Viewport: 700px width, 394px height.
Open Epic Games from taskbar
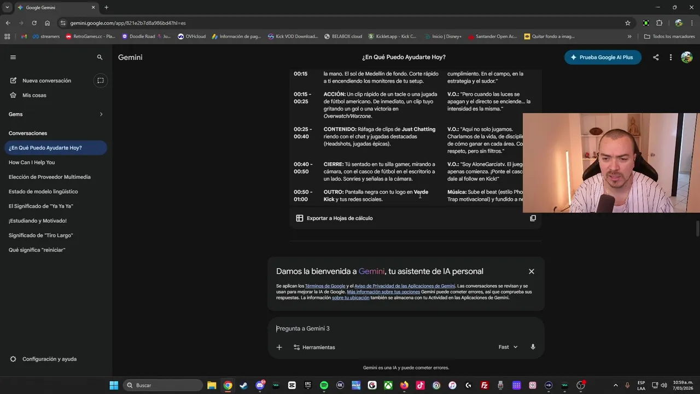(308, 385)
